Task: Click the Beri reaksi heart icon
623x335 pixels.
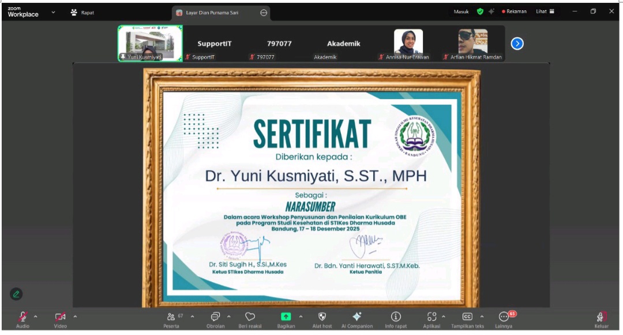Action: (x=250, y=317)
